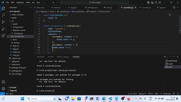Click the editor minimap preview
Image resolution: width=181 pixels, height=102 pixels.
pos(170,15)
